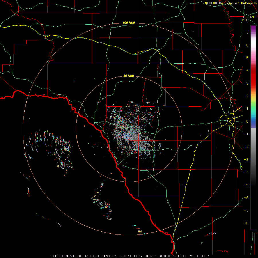Pick the "-4" tick on color scale
The width and height of the screenshot is (258, 258).
(x=246, y=172)
